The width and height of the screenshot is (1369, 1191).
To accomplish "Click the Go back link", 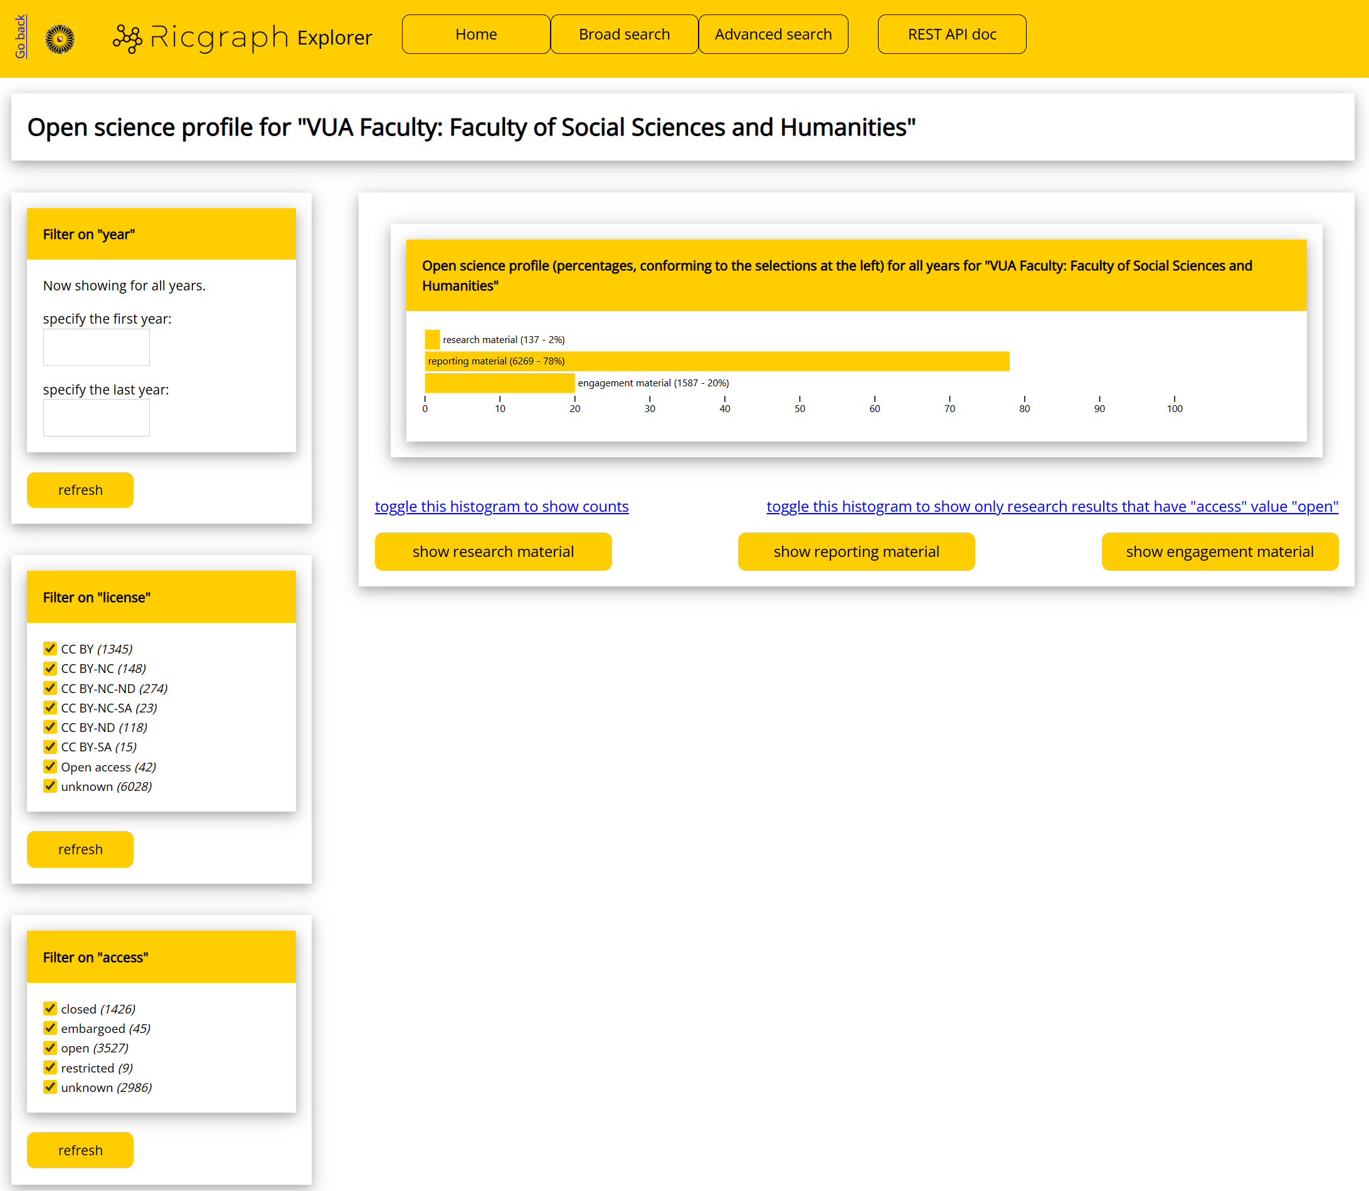I will [x=20, y=36].
